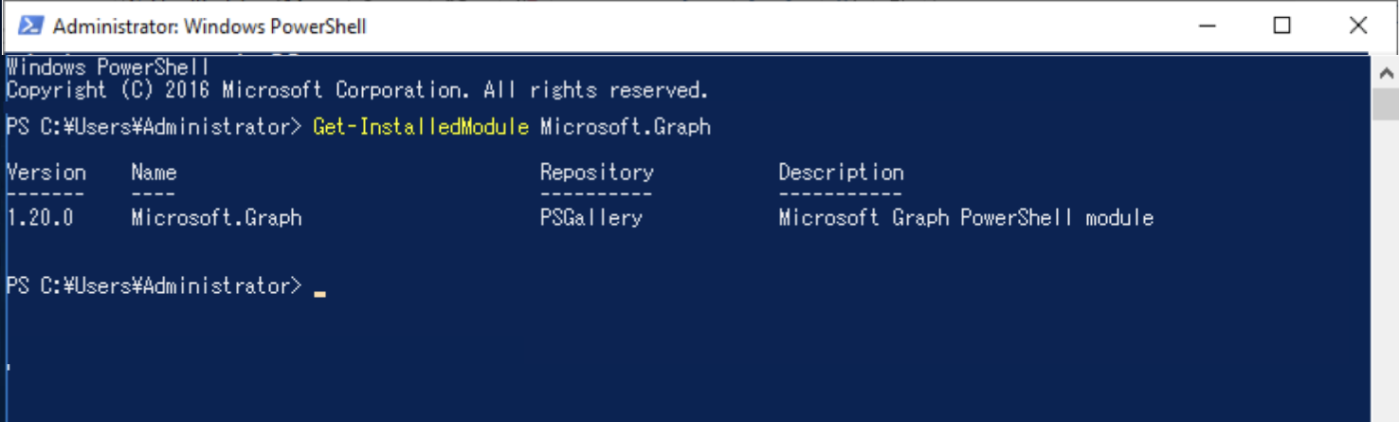1399x422 pixels.
Task: Maximize the PowerShell window
Action: 1281,27
